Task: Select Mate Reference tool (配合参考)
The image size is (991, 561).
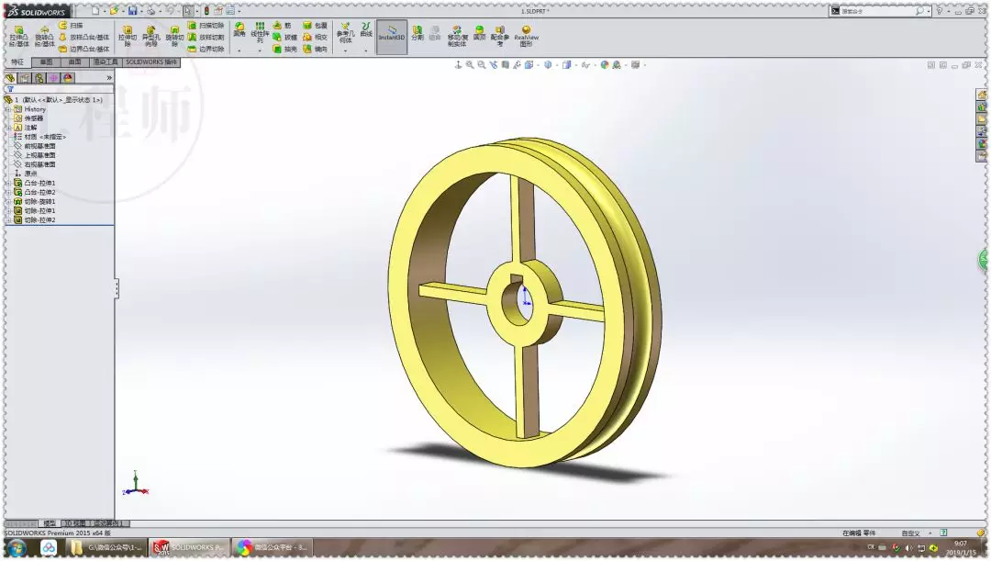Action: (500, 36)
